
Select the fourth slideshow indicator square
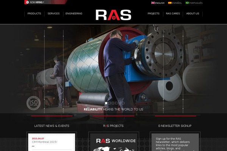point(116,103)
